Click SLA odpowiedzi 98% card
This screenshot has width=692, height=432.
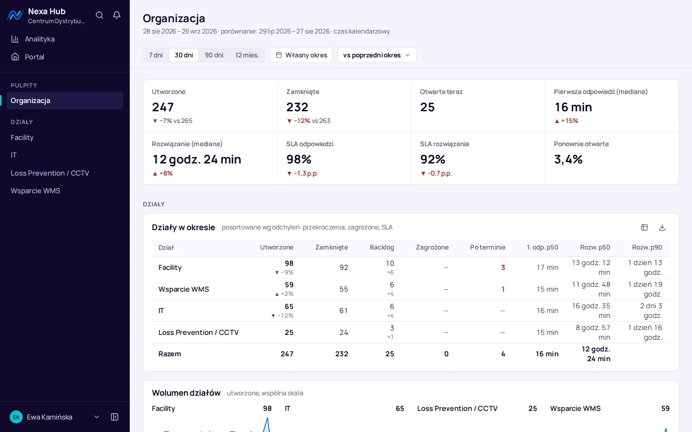point(344,158)
